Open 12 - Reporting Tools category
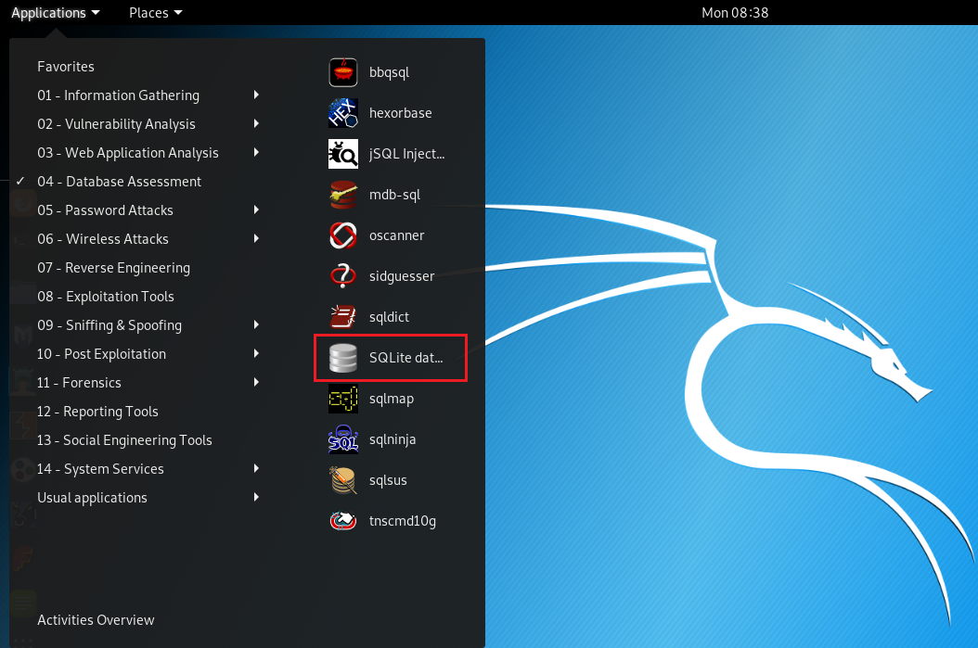 98,412
